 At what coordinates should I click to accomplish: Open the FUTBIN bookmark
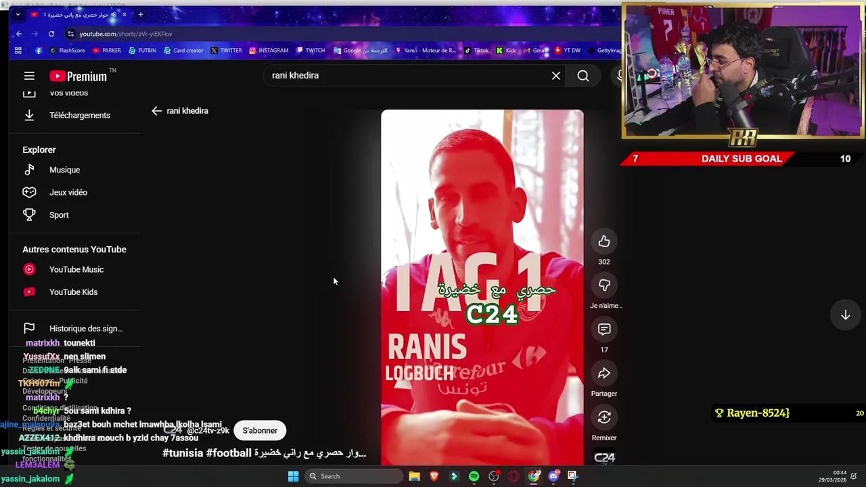tap(143, 50)
